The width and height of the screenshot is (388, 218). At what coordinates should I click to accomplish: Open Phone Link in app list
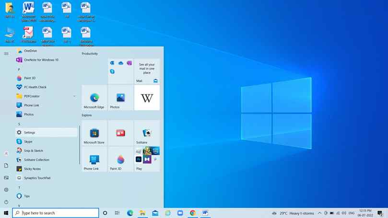coord(47,105)
